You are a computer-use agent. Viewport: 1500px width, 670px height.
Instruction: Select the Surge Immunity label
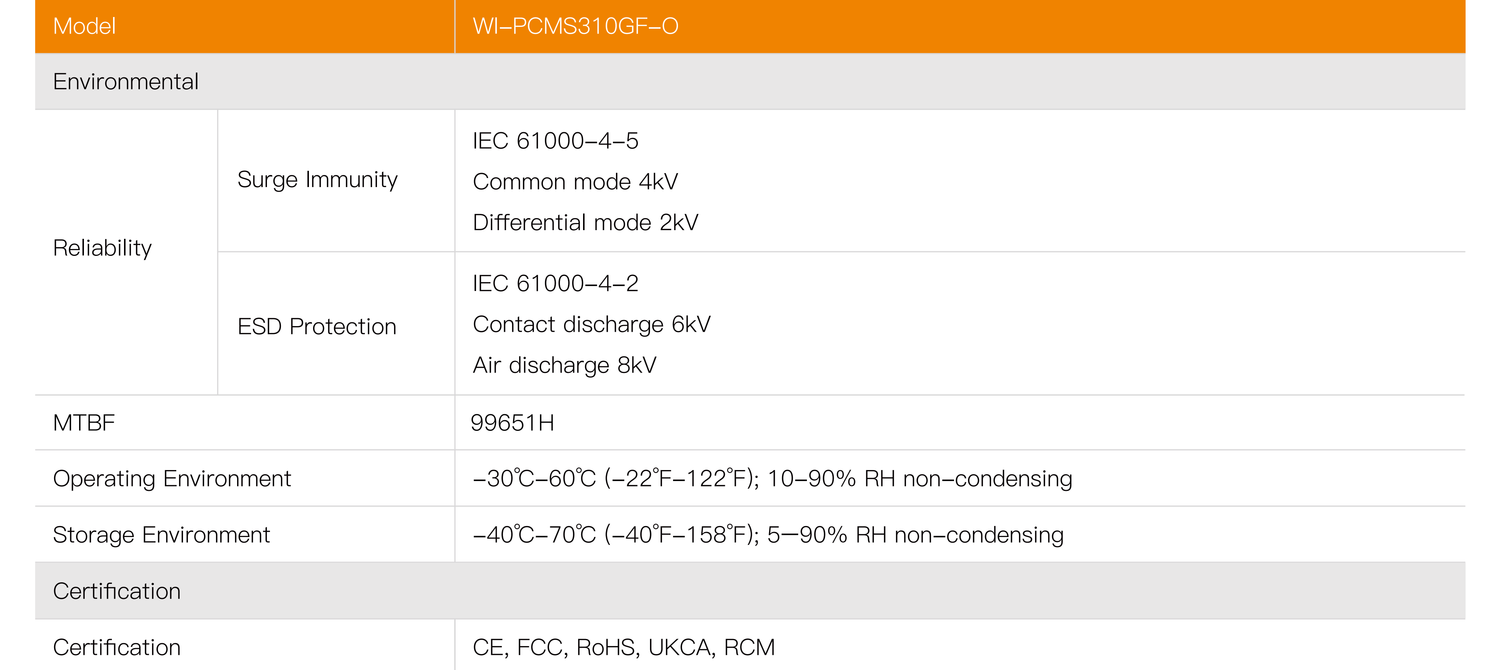click(317, 179)
